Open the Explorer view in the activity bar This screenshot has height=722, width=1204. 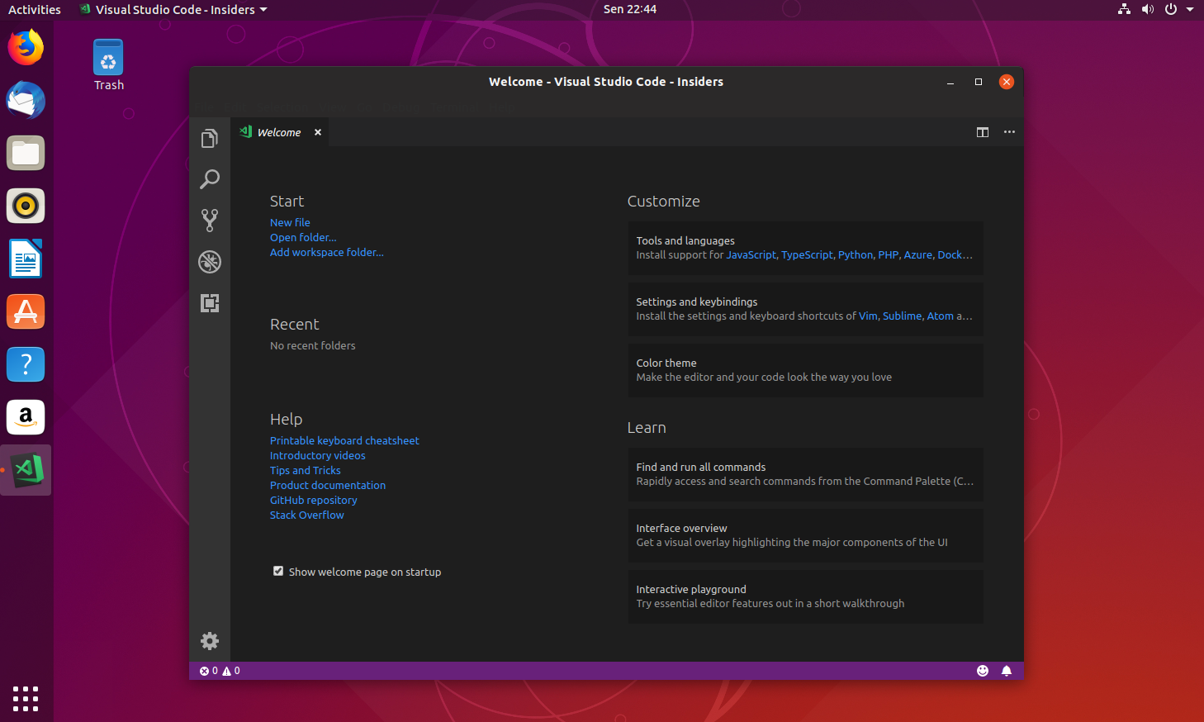(209, 139)
